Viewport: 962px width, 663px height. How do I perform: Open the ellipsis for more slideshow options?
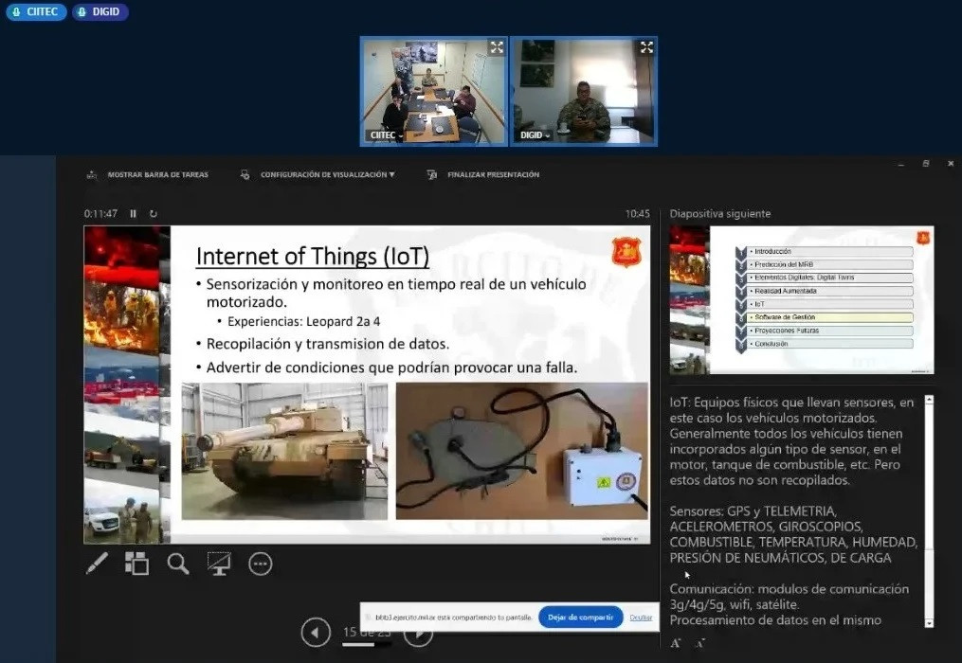tap(261, 564)
